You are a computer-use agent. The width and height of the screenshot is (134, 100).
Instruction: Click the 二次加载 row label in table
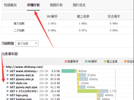click(19, 30)
